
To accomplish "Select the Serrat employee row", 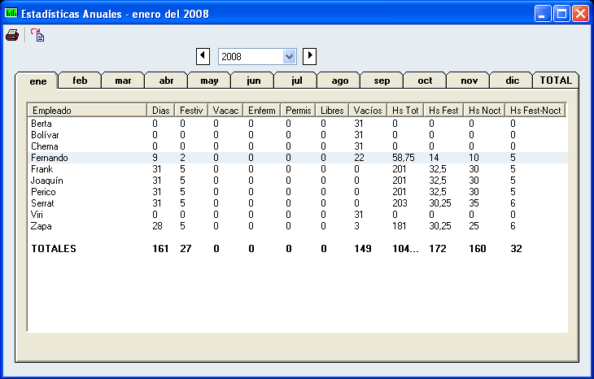I will point(46,203).
